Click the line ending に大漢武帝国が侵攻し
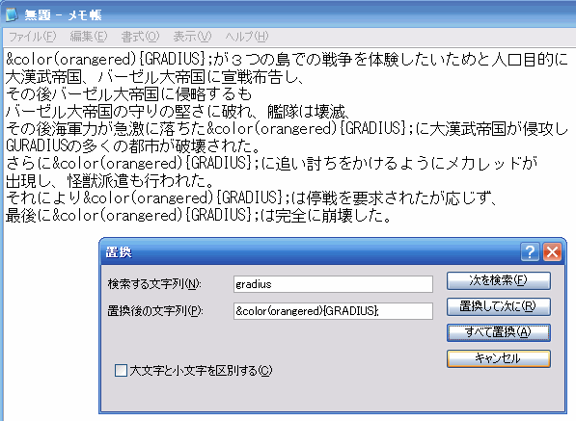Screen dimensions: 576x421 (288, 129)
